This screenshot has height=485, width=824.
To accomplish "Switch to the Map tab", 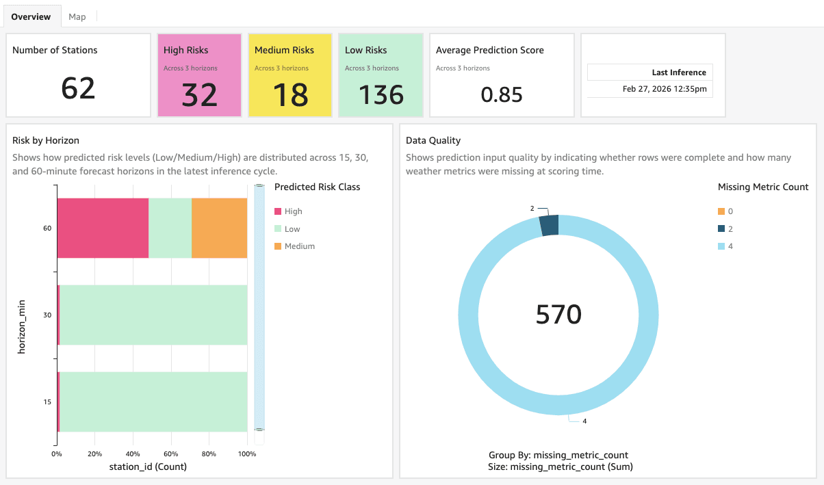I will pos(77,16).
